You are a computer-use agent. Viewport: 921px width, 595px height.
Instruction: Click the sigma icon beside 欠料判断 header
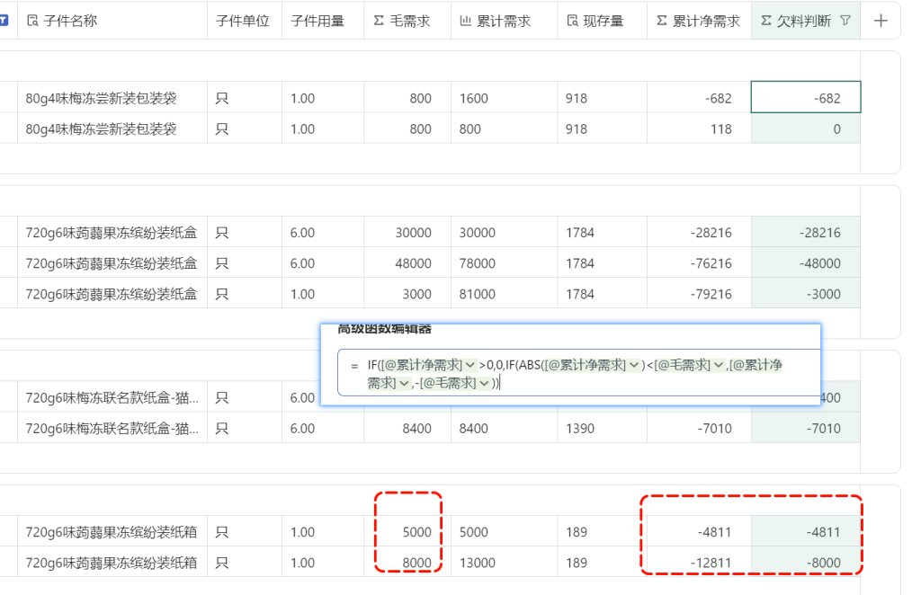[766, 21]
